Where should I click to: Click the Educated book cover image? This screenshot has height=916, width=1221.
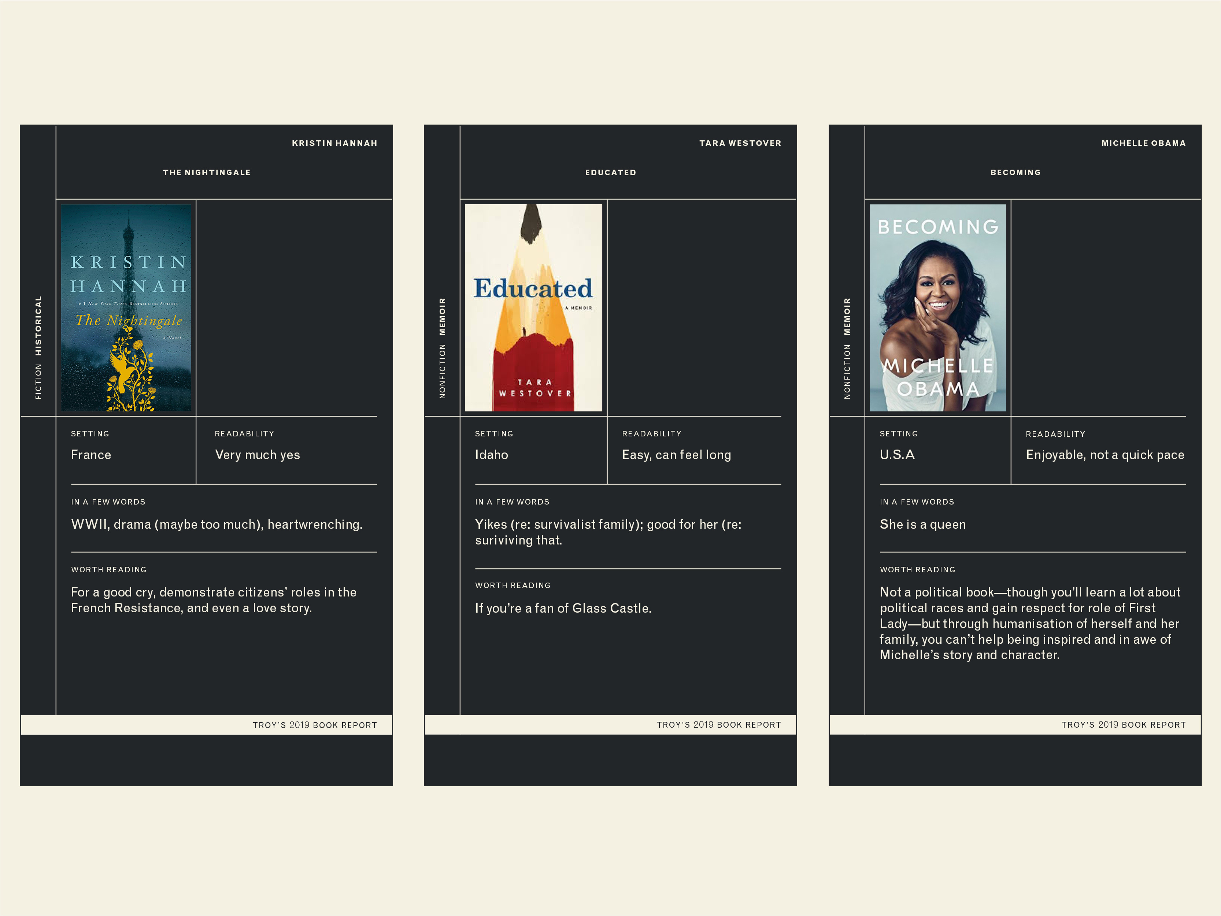pos(533,307)
